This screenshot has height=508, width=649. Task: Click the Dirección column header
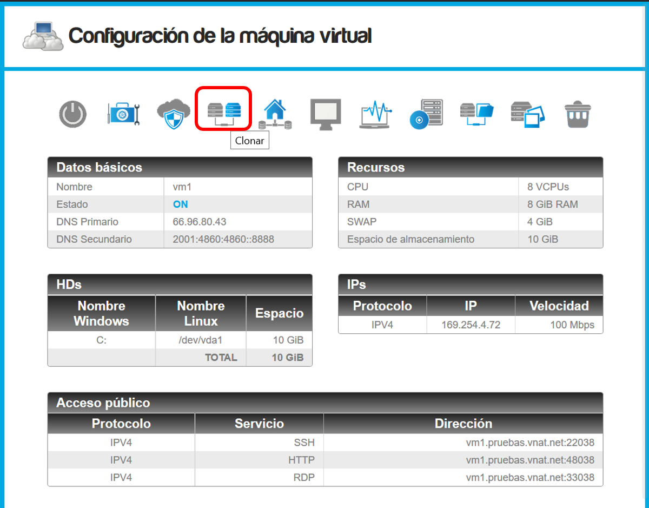(463, 424)
